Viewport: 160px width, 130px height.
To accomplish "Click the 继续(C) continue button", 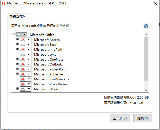I will pyautogui.click(x=143, y=118).
